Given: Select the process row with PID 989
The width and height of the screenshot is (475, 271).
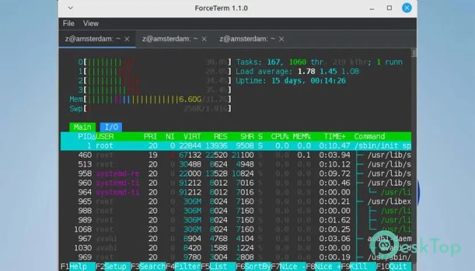Looking at the screenshot, I should [235, 220].
